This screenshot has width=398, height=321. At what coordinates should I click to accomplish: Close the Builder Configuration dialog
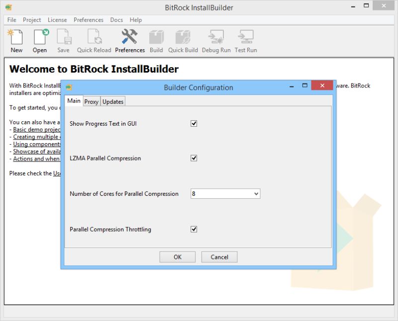[322, 85]
